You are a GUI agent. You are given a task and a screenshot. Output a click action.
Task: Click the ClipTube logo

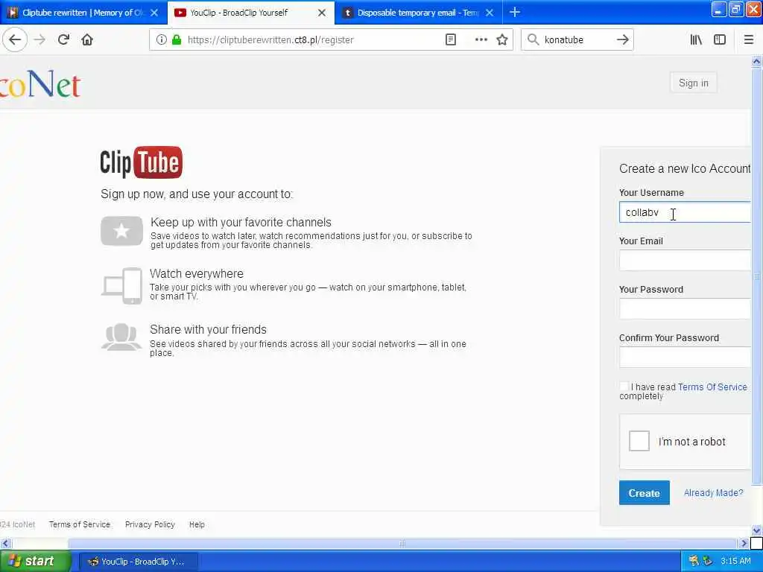coord(141,162)
